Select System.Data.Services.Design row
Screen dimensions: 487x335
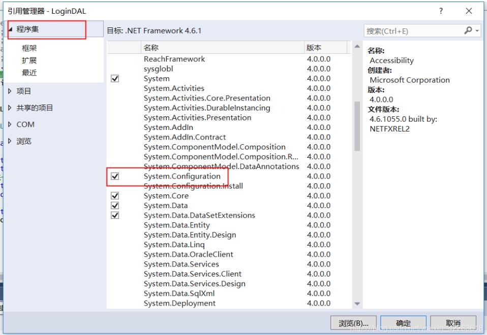tap(229, 284)
